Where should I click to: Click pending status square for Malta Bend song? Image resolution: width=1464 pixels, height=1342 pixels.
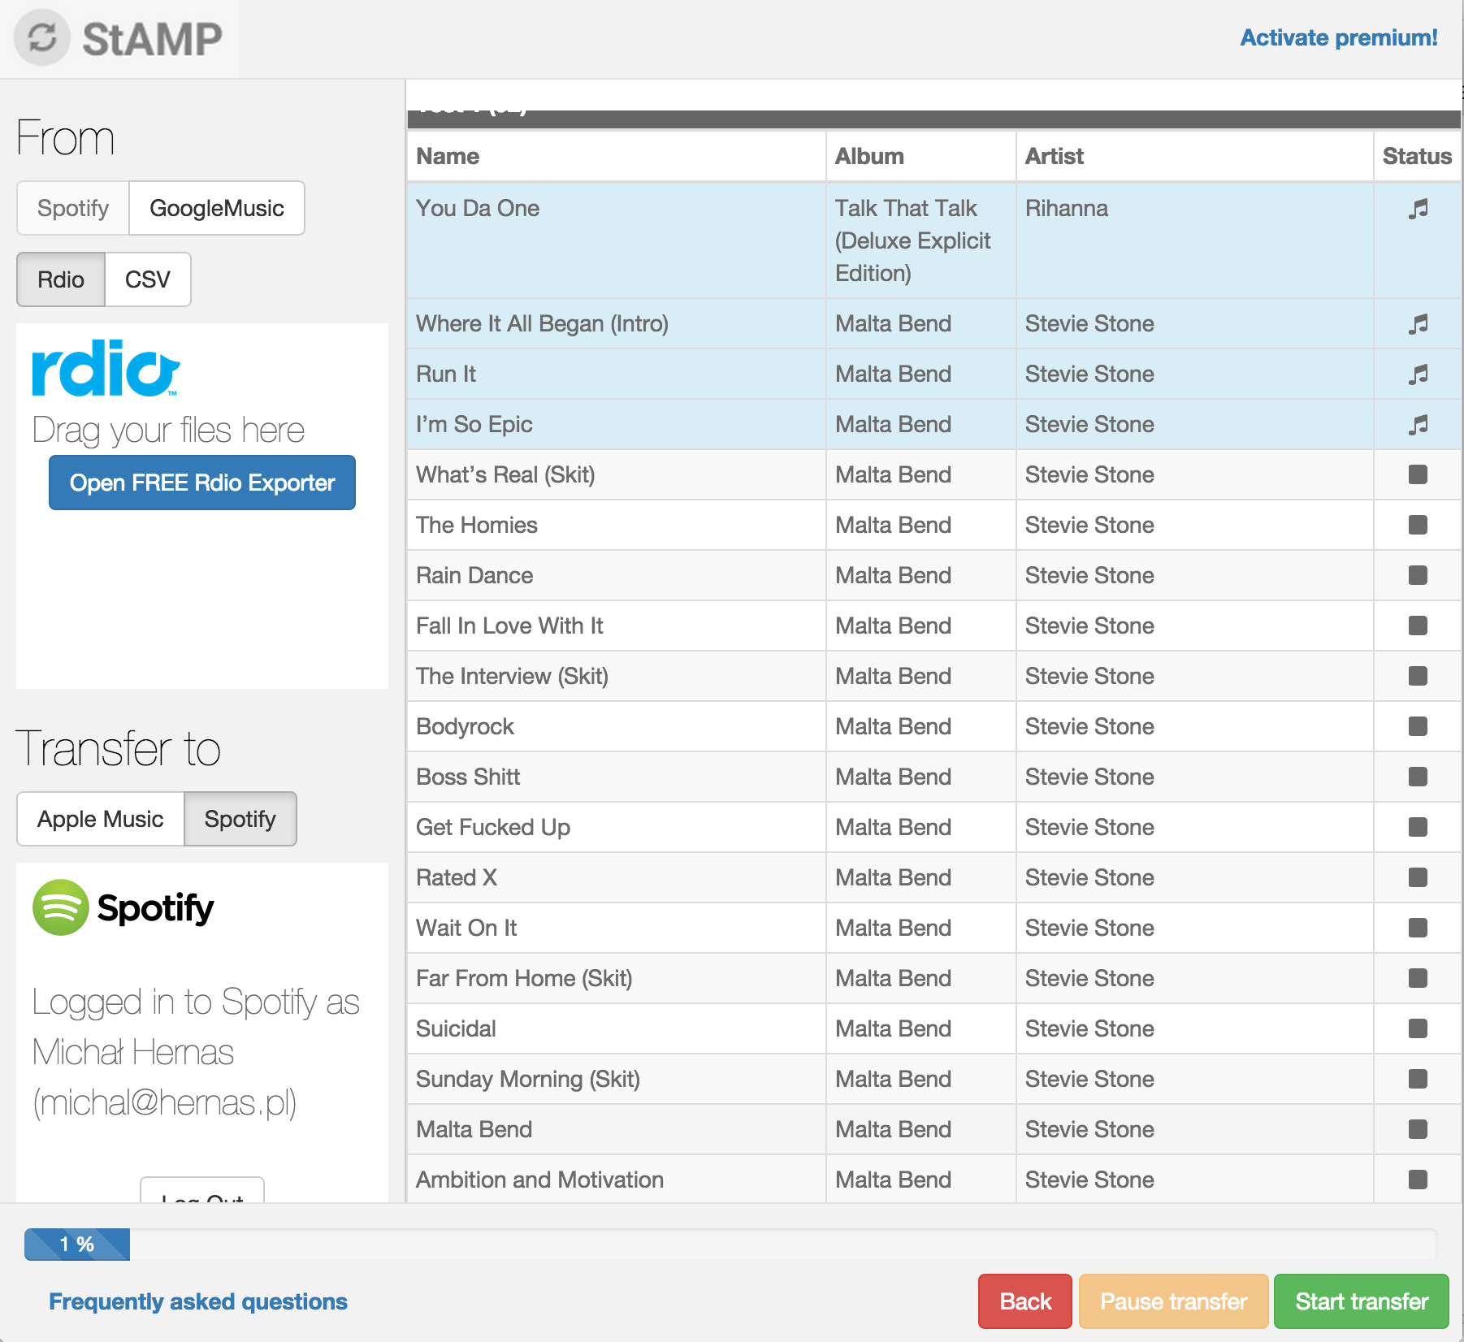pyautogui.click(x=1418, y=1129)
